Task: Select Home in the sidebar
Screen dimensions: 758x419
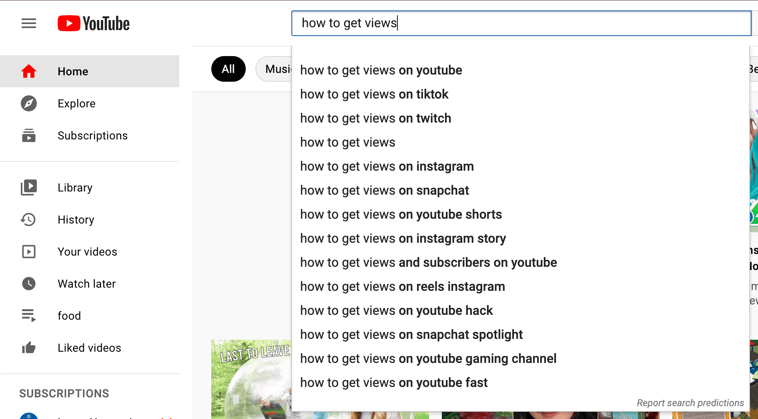Action: pyautogui.click(x=73, y=71)
